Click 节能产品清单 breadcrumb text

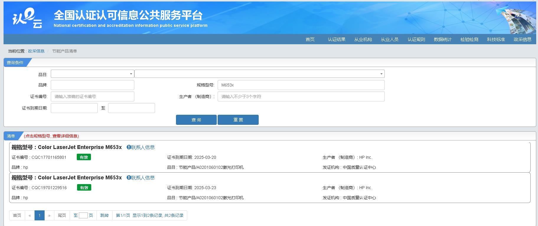[x=64, y=51]
